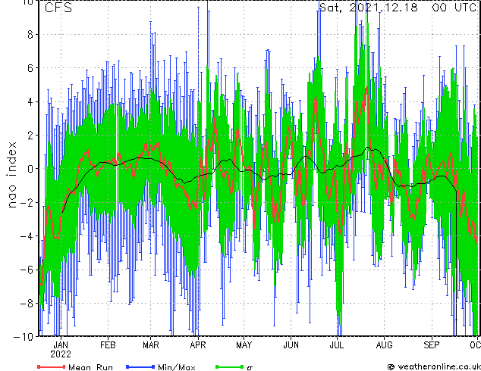Click the AUG month axis label

[384, 345]
